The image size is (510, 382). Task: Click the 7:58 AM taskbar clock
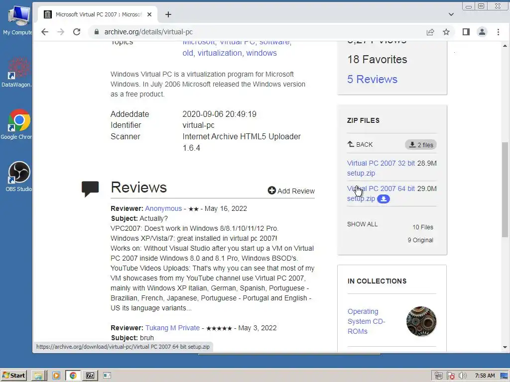coord(485,376)
